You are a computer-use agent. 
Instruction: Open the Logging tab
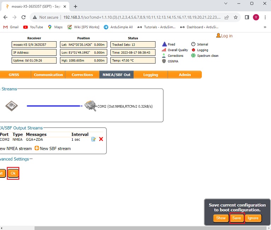click(x=151, y=75)
